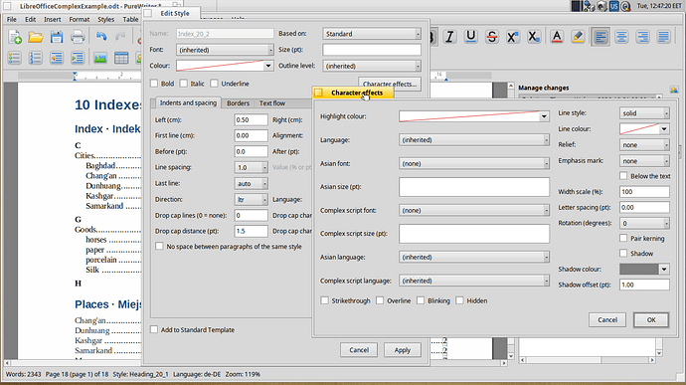
Task: Enable the Overline checkbox
Action: pos(380,300)
